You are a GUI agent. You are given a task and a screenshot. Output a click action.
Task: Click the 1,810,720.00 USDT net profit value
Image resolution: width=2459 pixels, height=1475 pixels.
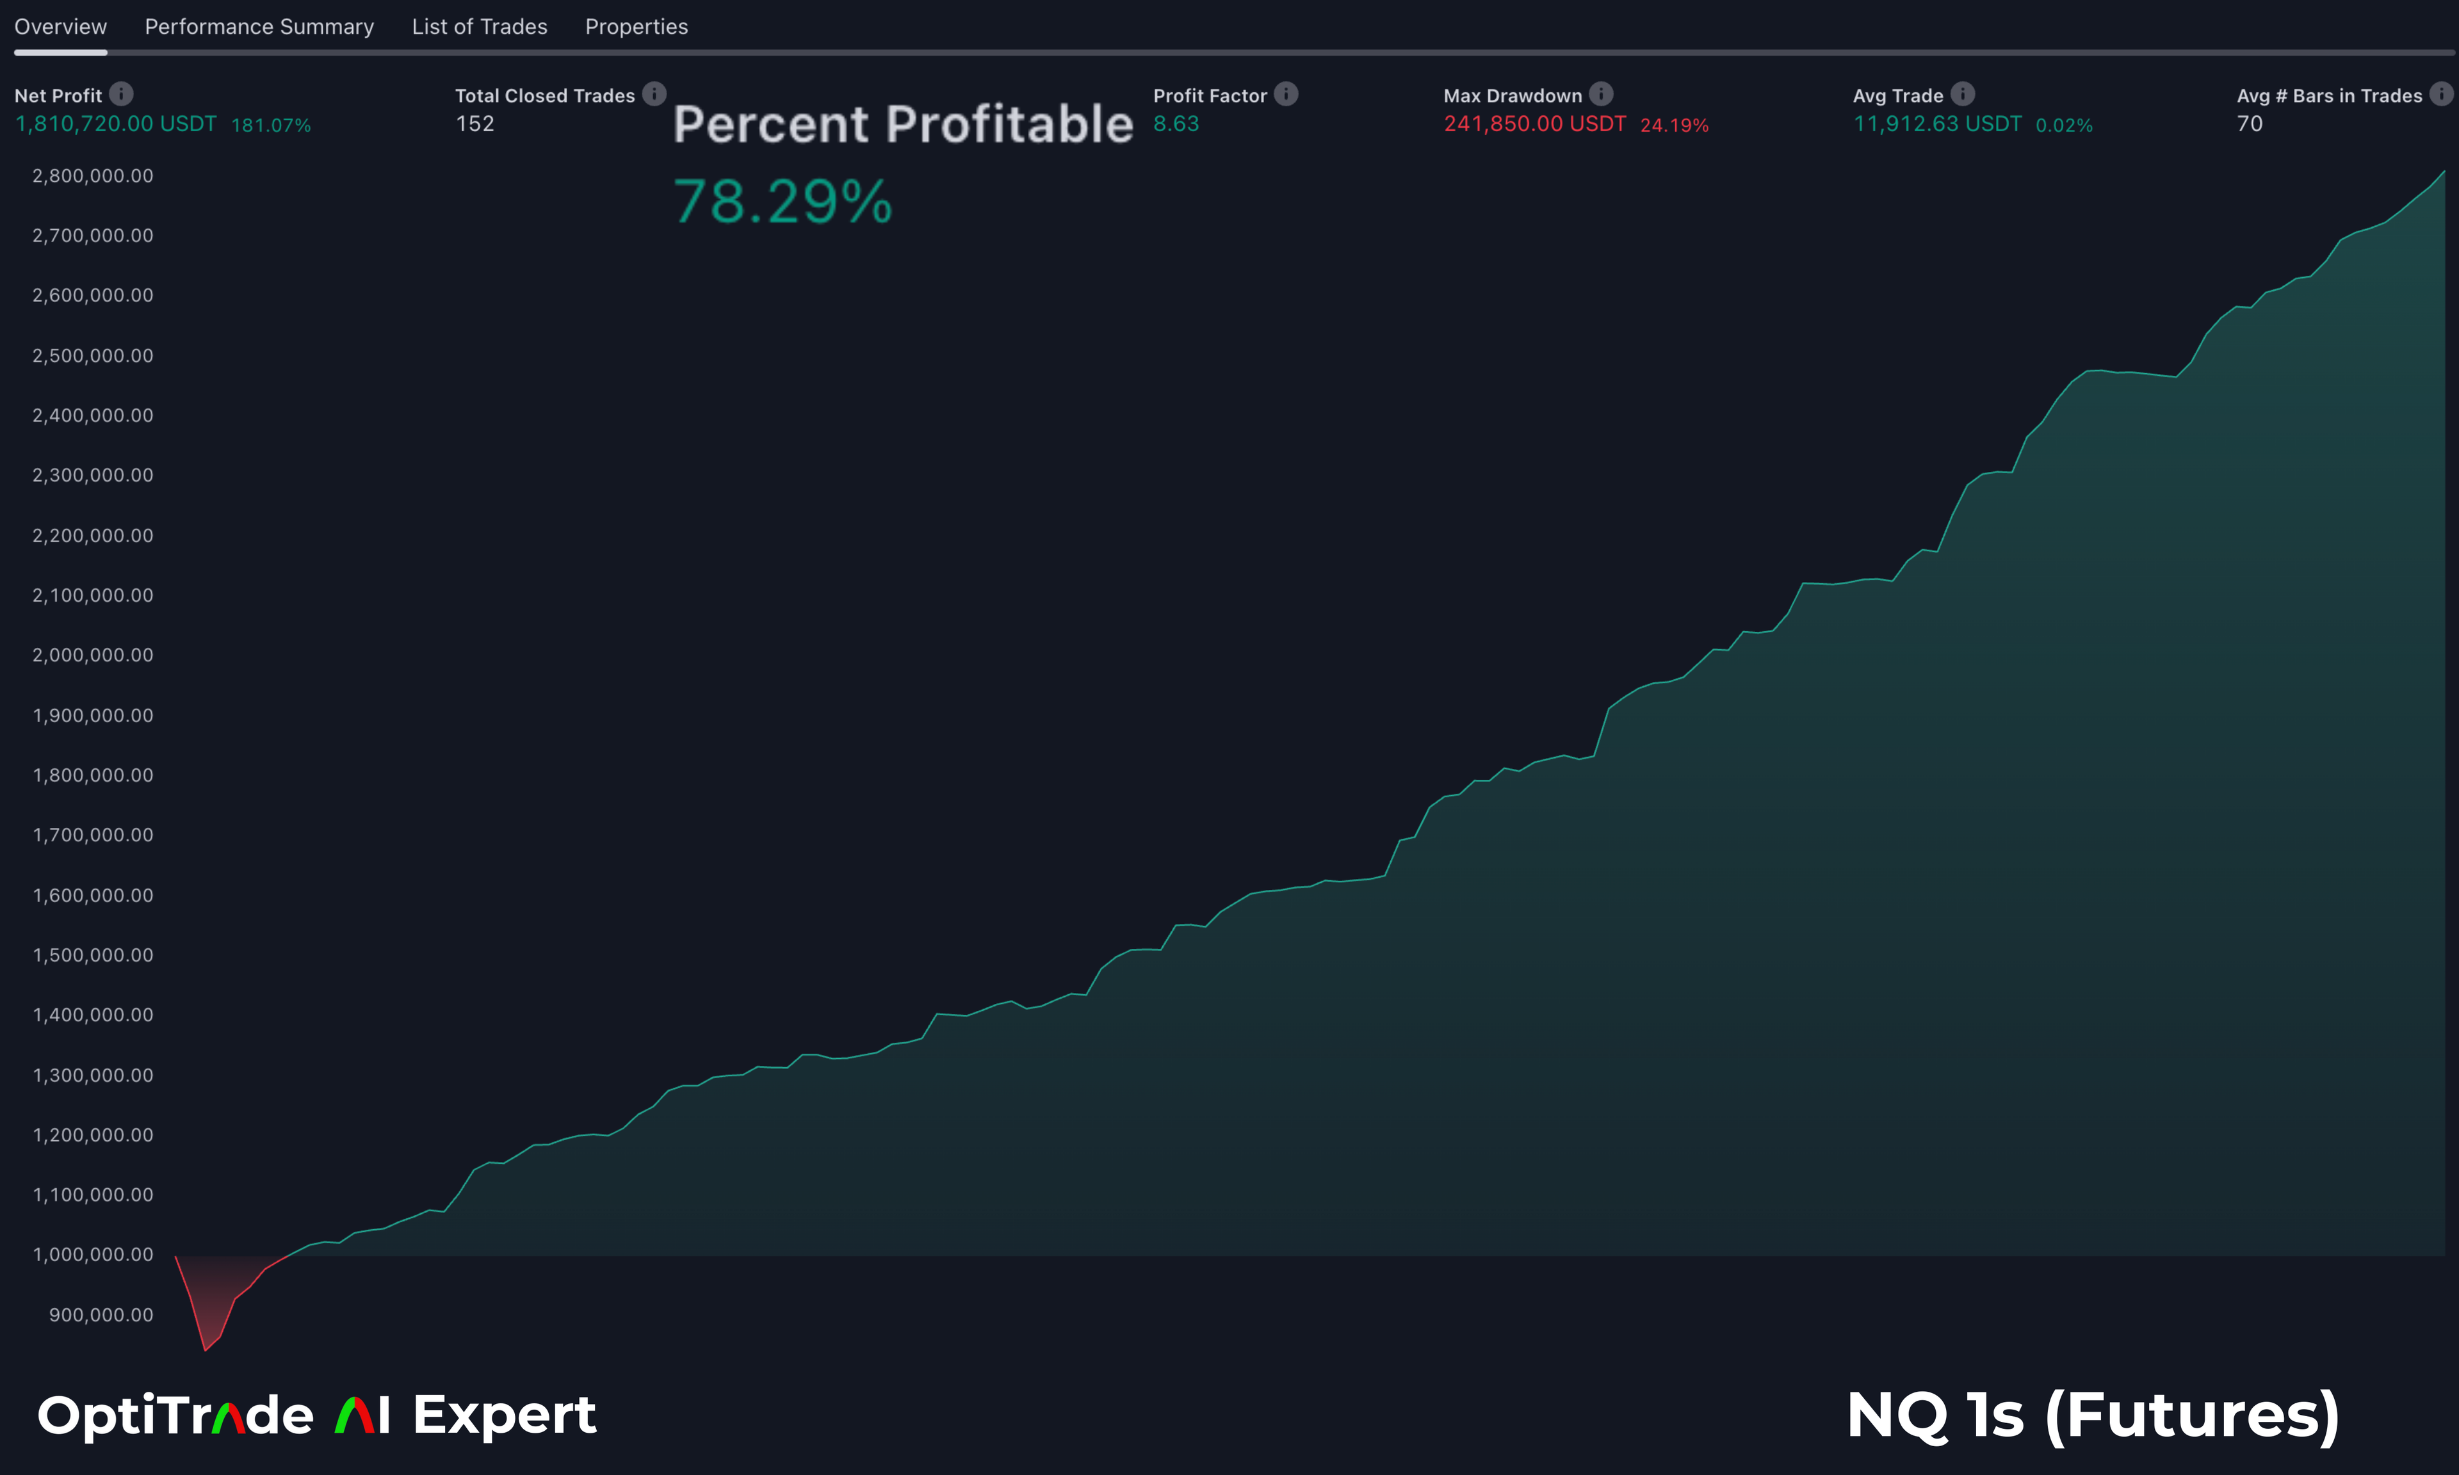[117, 124]
